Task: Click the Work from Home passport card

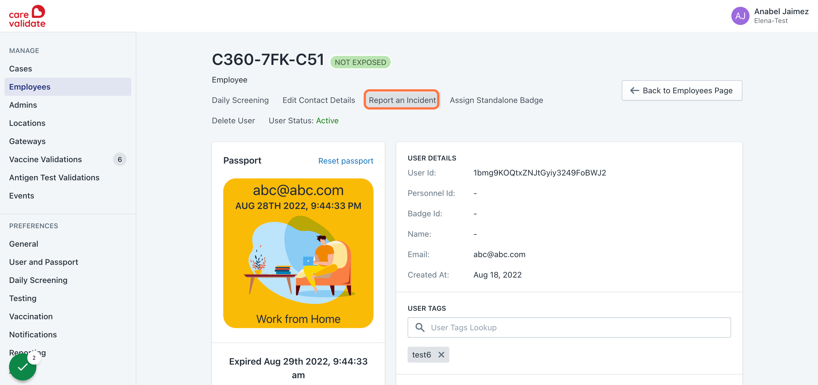Action: (298, 253)
